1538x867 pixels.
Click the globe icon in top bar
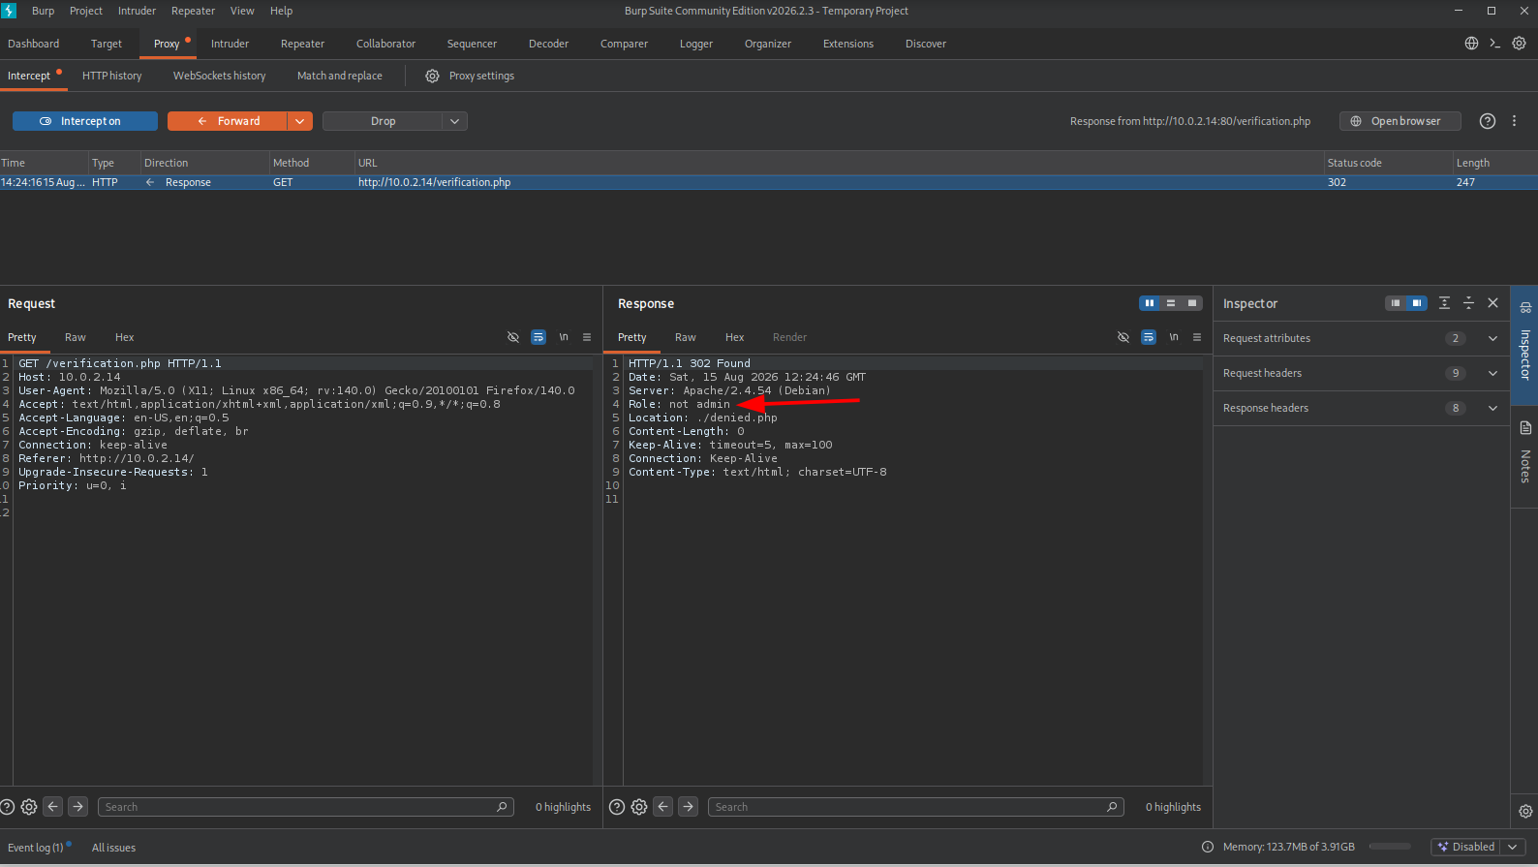point(1471,44)
